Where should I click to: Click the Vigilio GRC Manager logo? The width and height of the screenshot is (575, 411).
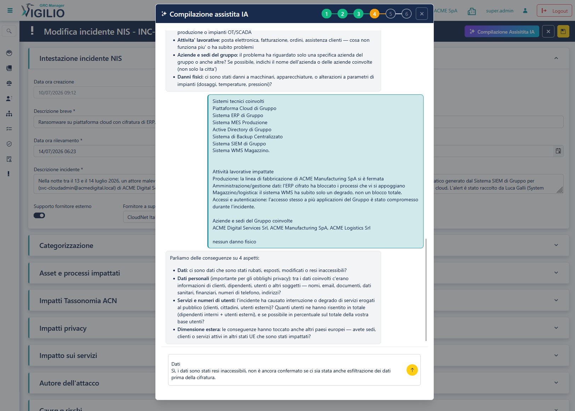(43, 11)
